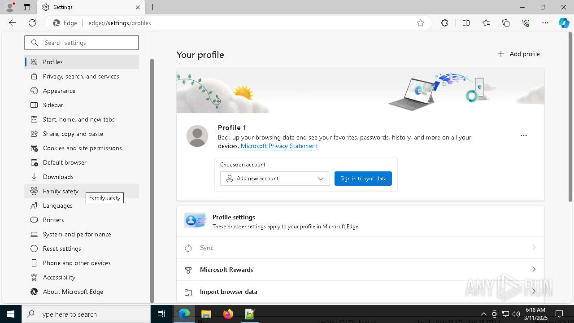The image size is (574, 323).
Task: Open Tab actions menu icon
Action: click(27, 7)
